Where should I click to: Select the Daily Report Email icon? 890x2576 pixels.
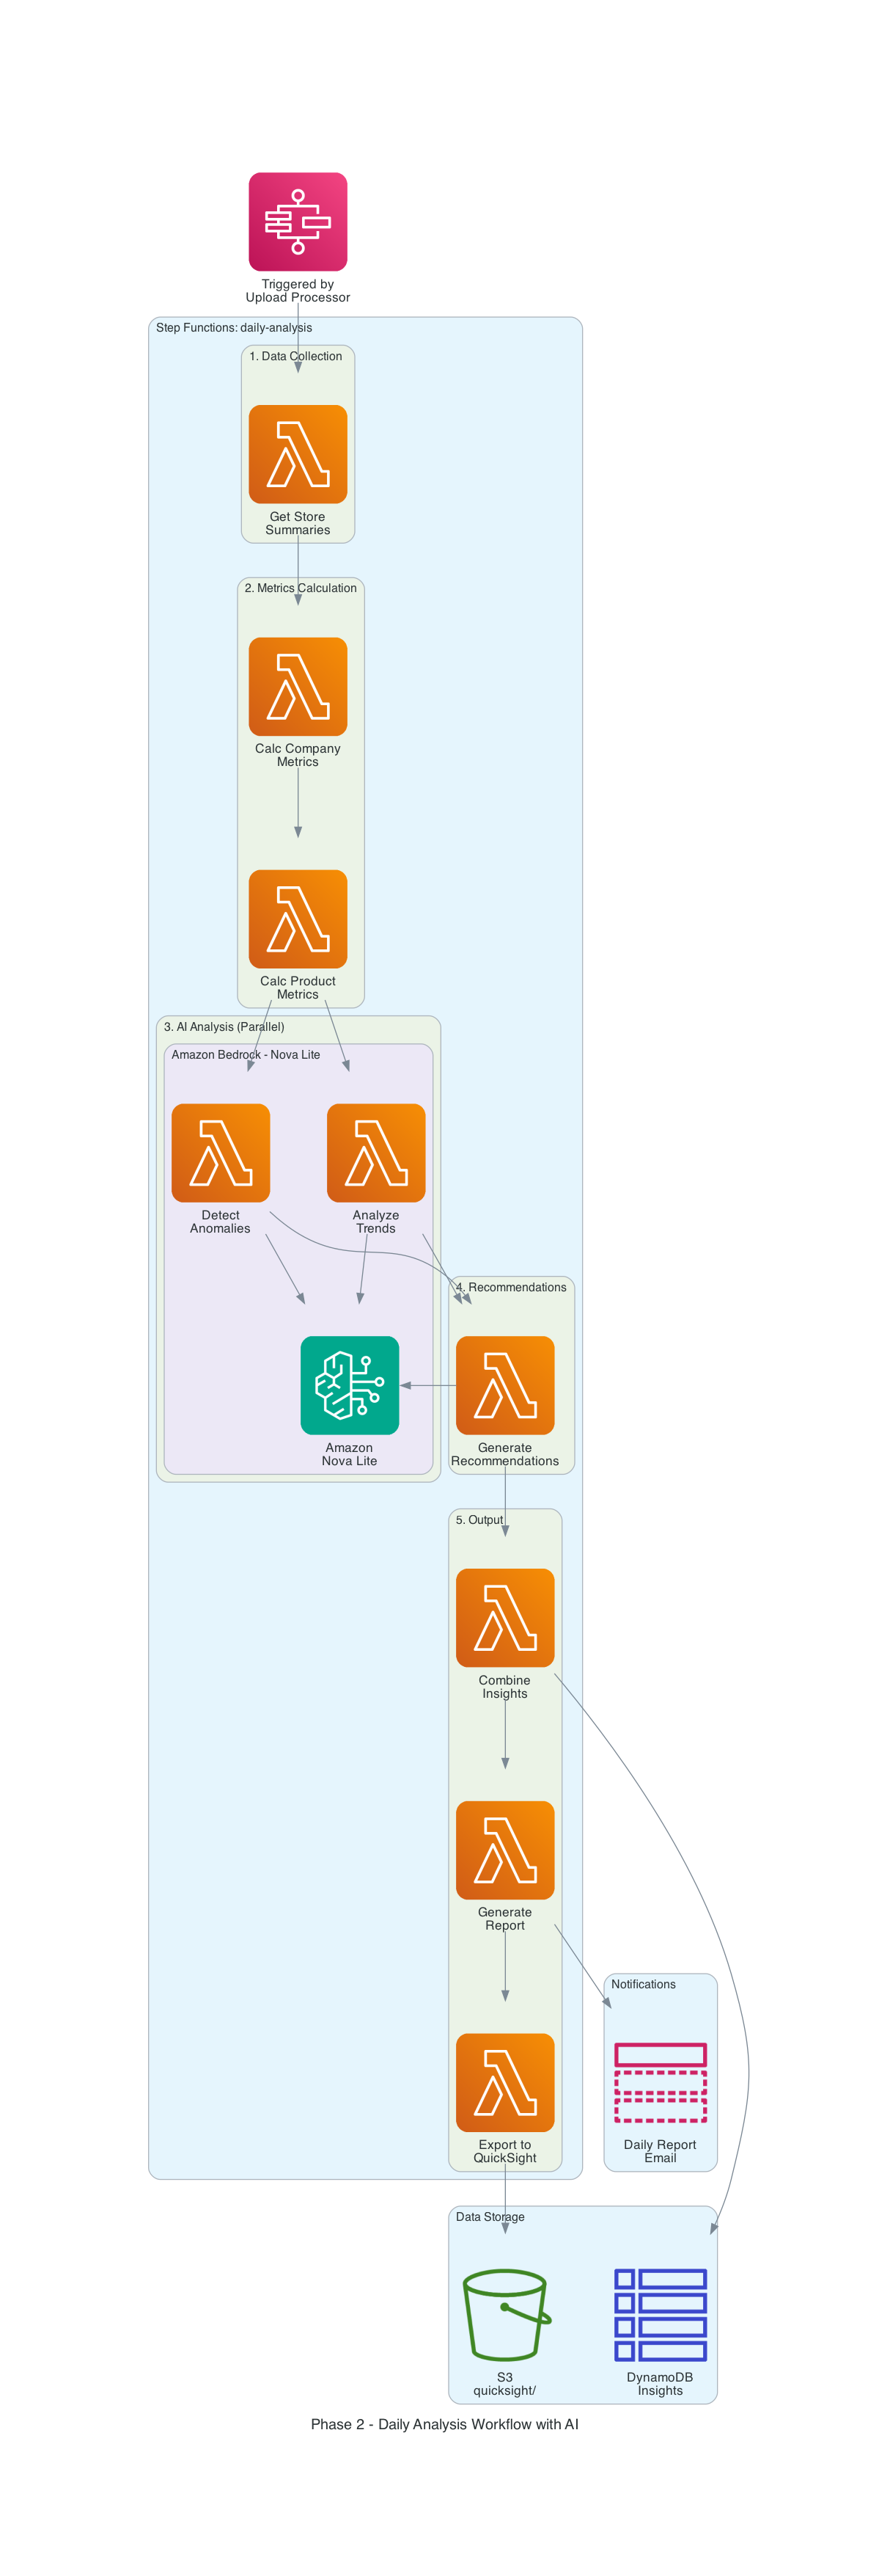(x=661, y=2082)
